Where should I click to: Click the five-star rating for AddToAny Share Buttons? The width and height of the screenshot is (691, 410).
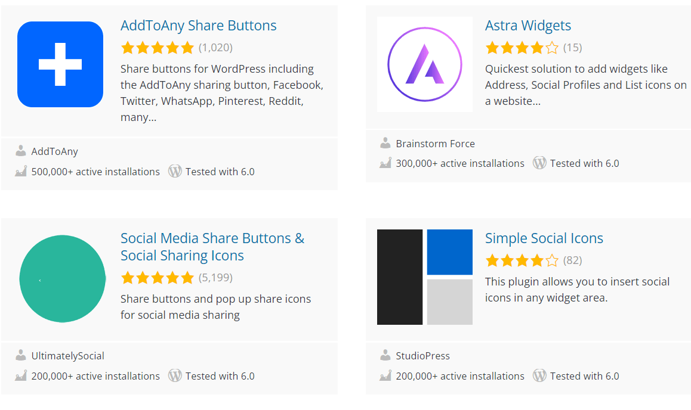tap(158, 47)
